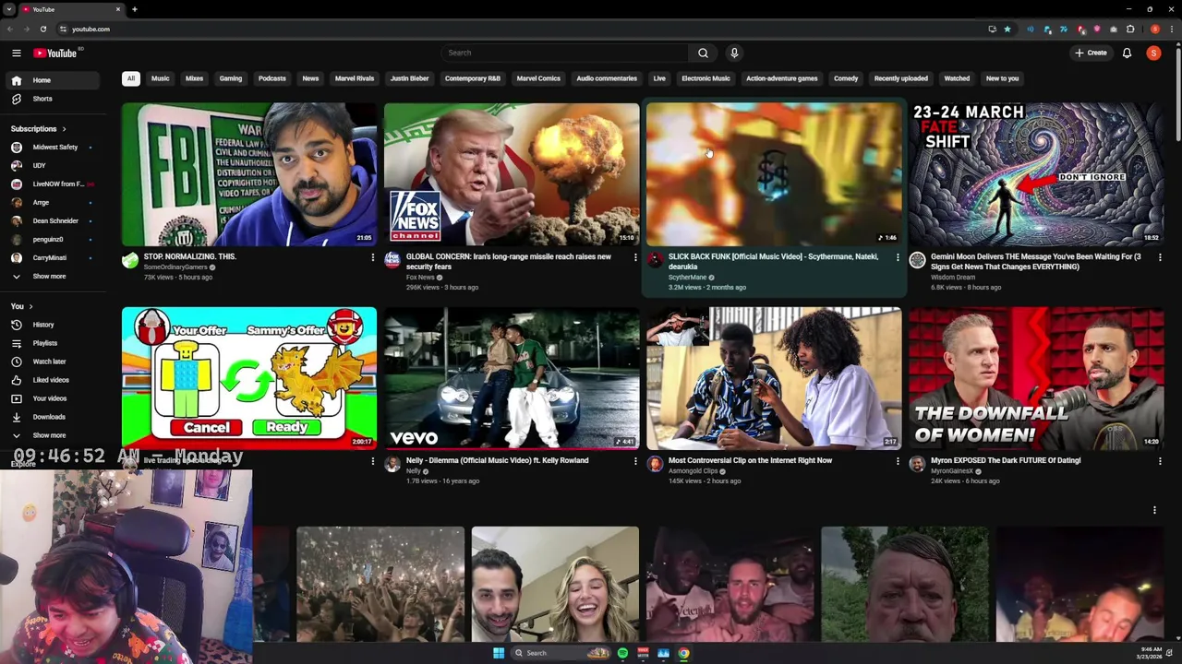Image resolution: width=1182 pixels, height=664 pixels.
Task: Open Most Controversial Clip video title
Action: point(750,460)
